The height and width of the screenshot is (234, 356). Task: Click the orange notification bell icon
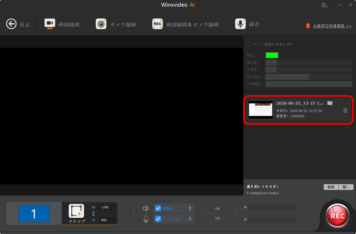308,26
